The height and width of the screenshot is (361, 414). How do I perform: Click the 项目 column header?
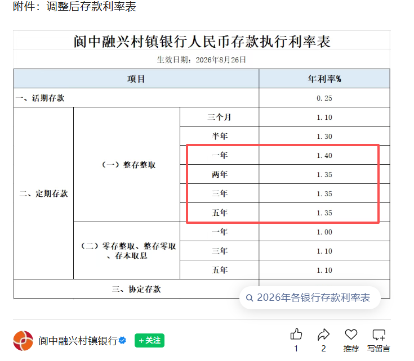coord(136,79)
